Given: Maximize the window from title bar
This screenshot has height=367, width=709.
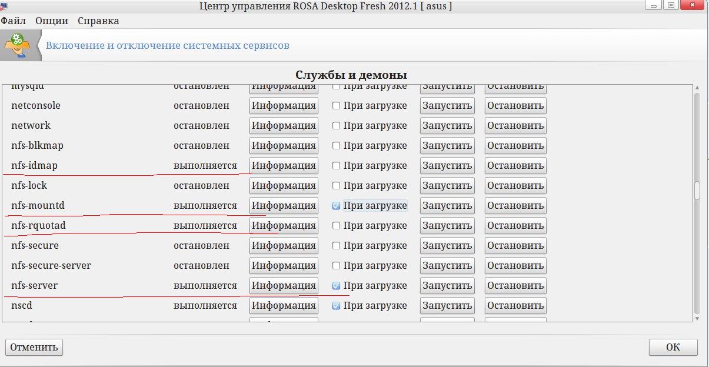Looking at the screenshot, I should tap(672, 6).
